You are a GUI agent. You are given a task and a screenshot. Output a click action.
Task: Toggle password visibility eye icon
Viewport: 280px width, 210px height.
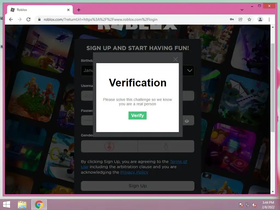(x=187, y=121)
